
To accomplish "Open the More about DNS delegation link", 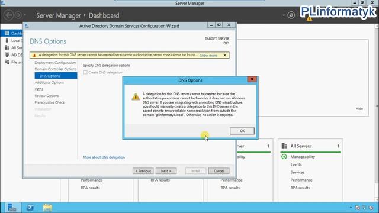I will (104, 157).
